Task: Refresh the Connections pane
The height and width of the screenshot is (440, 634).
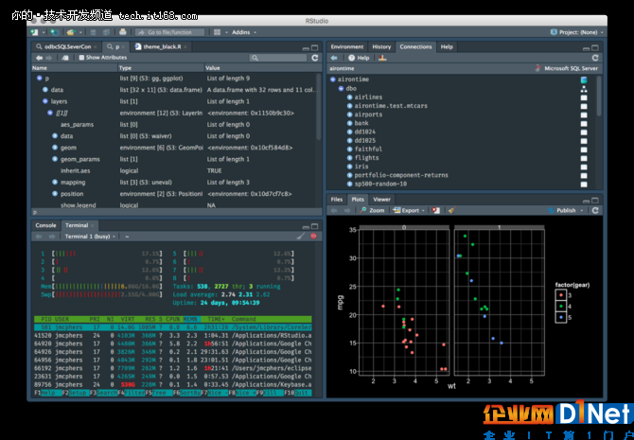Action: [595, 59]
